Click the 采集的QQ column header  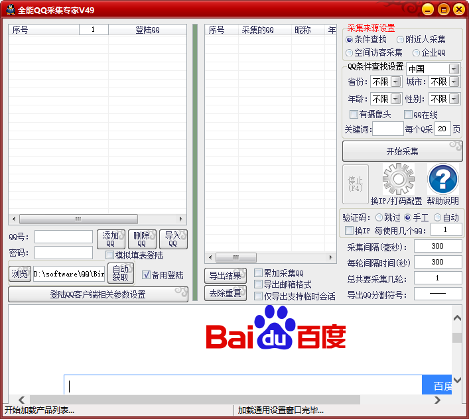tap(265, 30)
